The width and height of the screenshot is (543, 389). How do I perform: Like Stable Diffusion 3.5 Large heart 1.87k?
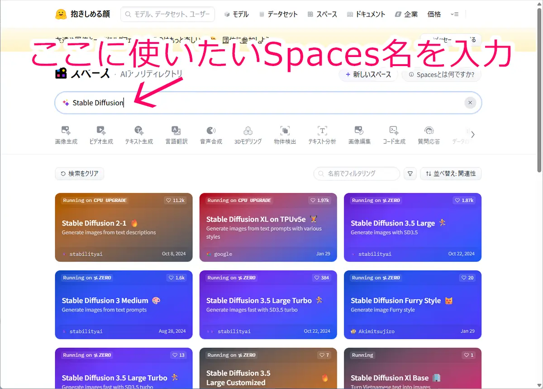coord(464,200)
